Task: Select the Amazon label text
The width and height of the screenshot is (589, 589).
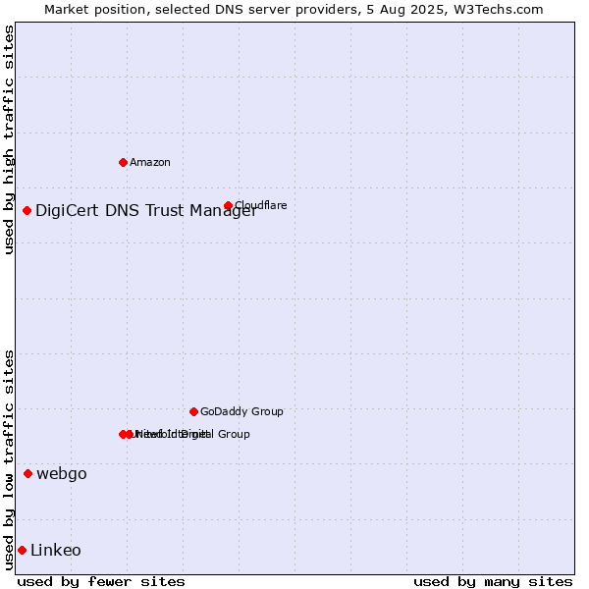Action: (x=150, y=163)
